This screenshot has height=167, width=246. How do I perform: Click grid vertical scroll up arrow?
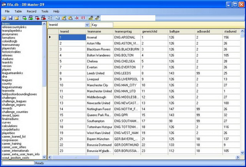click(242, 31)
